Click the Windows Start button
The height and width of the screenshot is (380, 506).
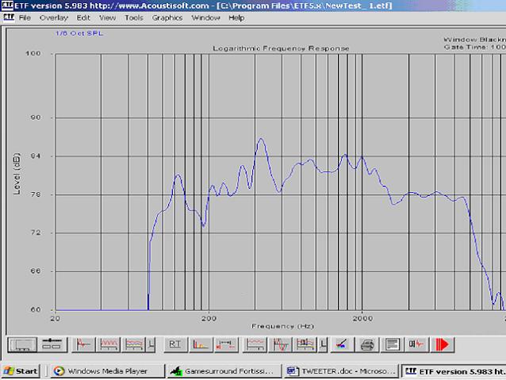click(21, 370)
